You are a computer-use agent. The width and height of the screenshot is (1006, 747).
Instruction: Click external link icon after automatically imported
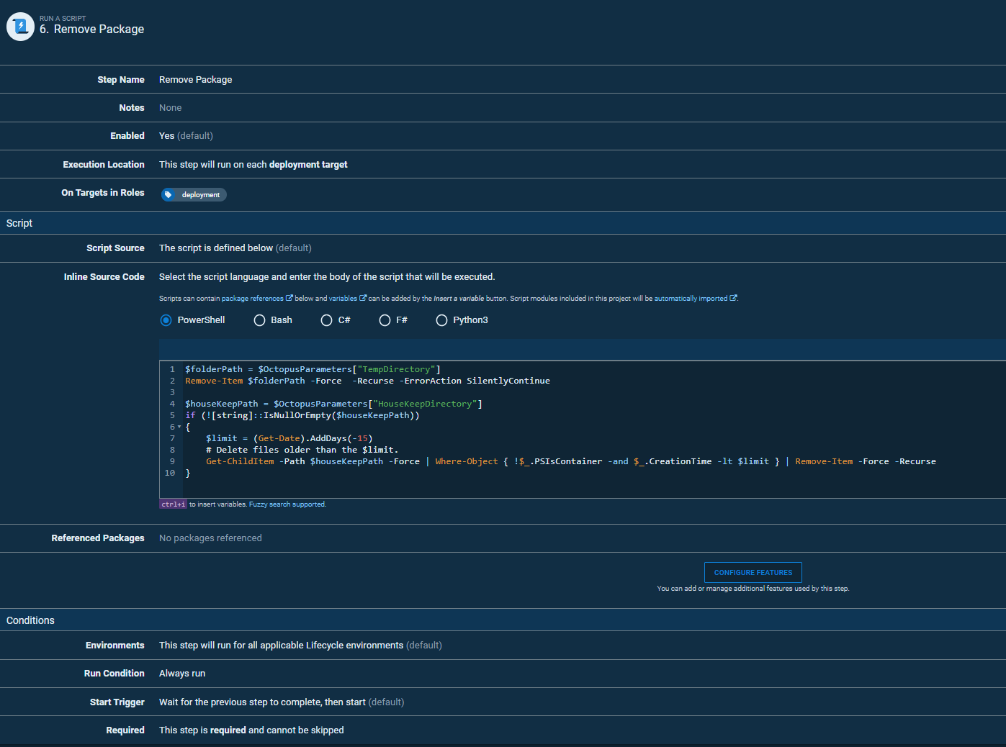[x=733, y=298]
